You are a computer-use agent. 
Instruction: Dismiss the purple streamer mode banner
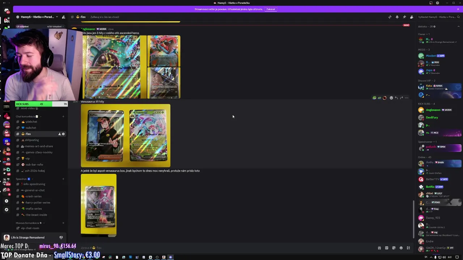(x=458, y=9)
